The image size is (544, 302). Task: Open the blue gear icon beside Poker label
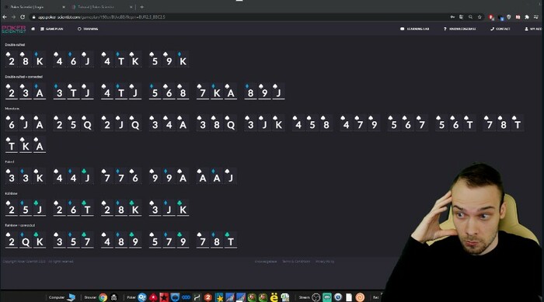[x=142, y=297]
